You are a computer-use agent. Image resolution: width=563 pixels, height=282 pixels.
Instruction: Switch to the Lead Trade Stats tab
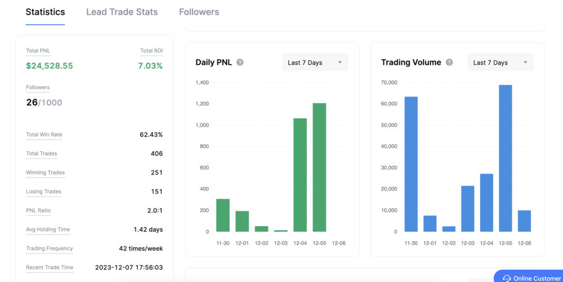[122, 12]
